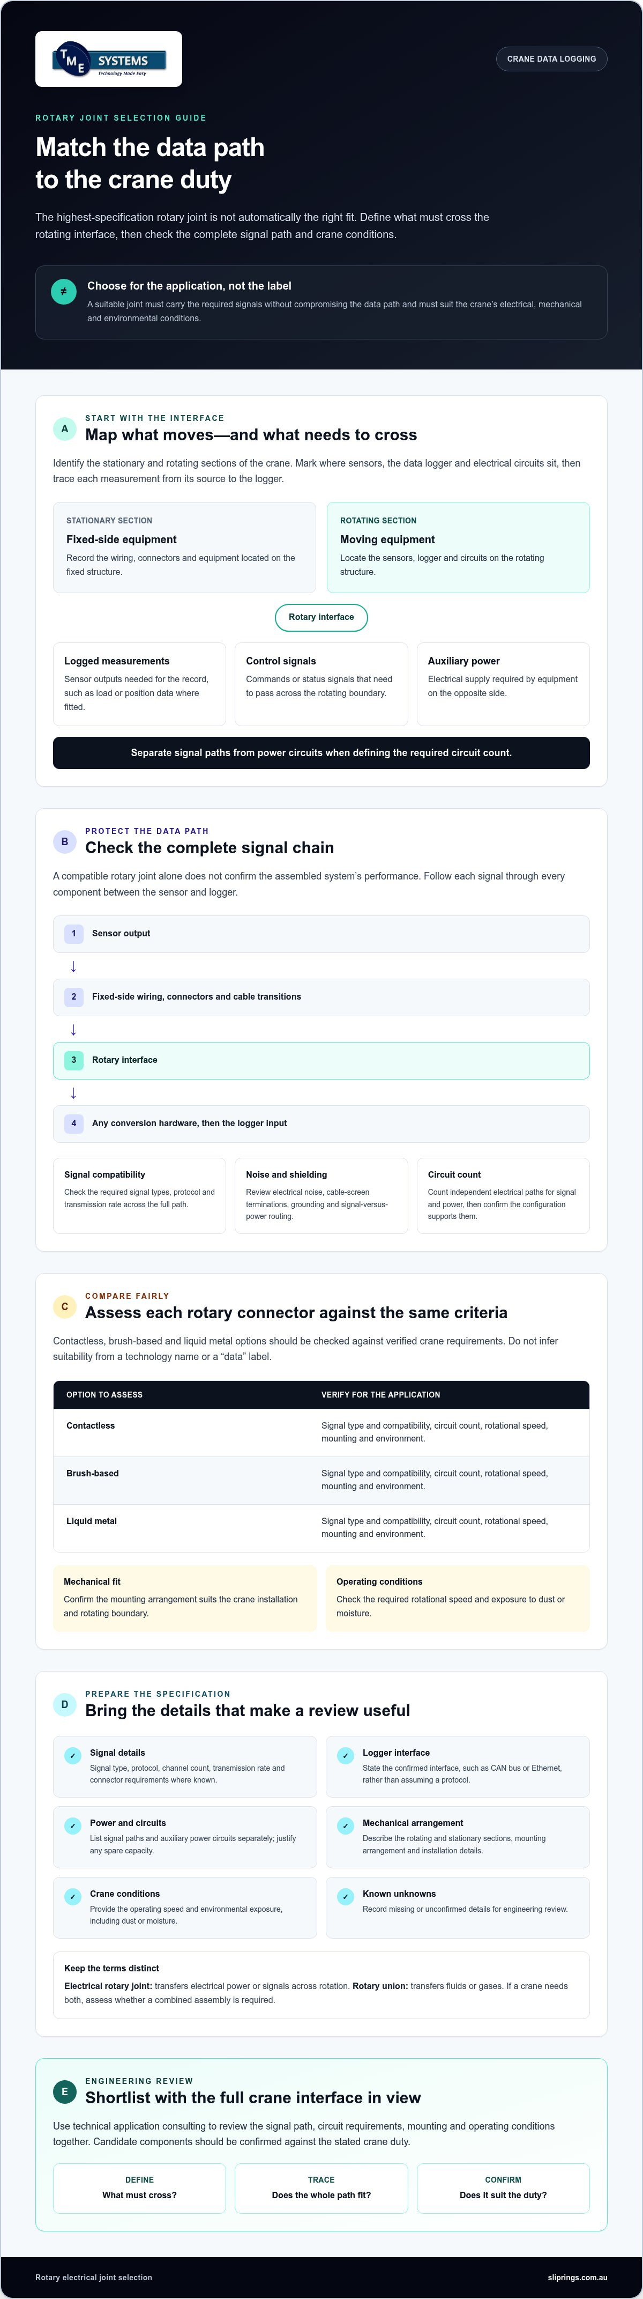643x2299 pixels.
Task: Click the dark green section E badge
Action: pyautogui.click(x=64, y=2092)
